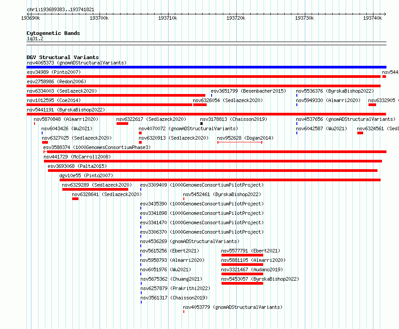Open the esv34989 (Pinto2007) variant label
Viewport: 399px width, 329px height.
click(x=54, y=72)
